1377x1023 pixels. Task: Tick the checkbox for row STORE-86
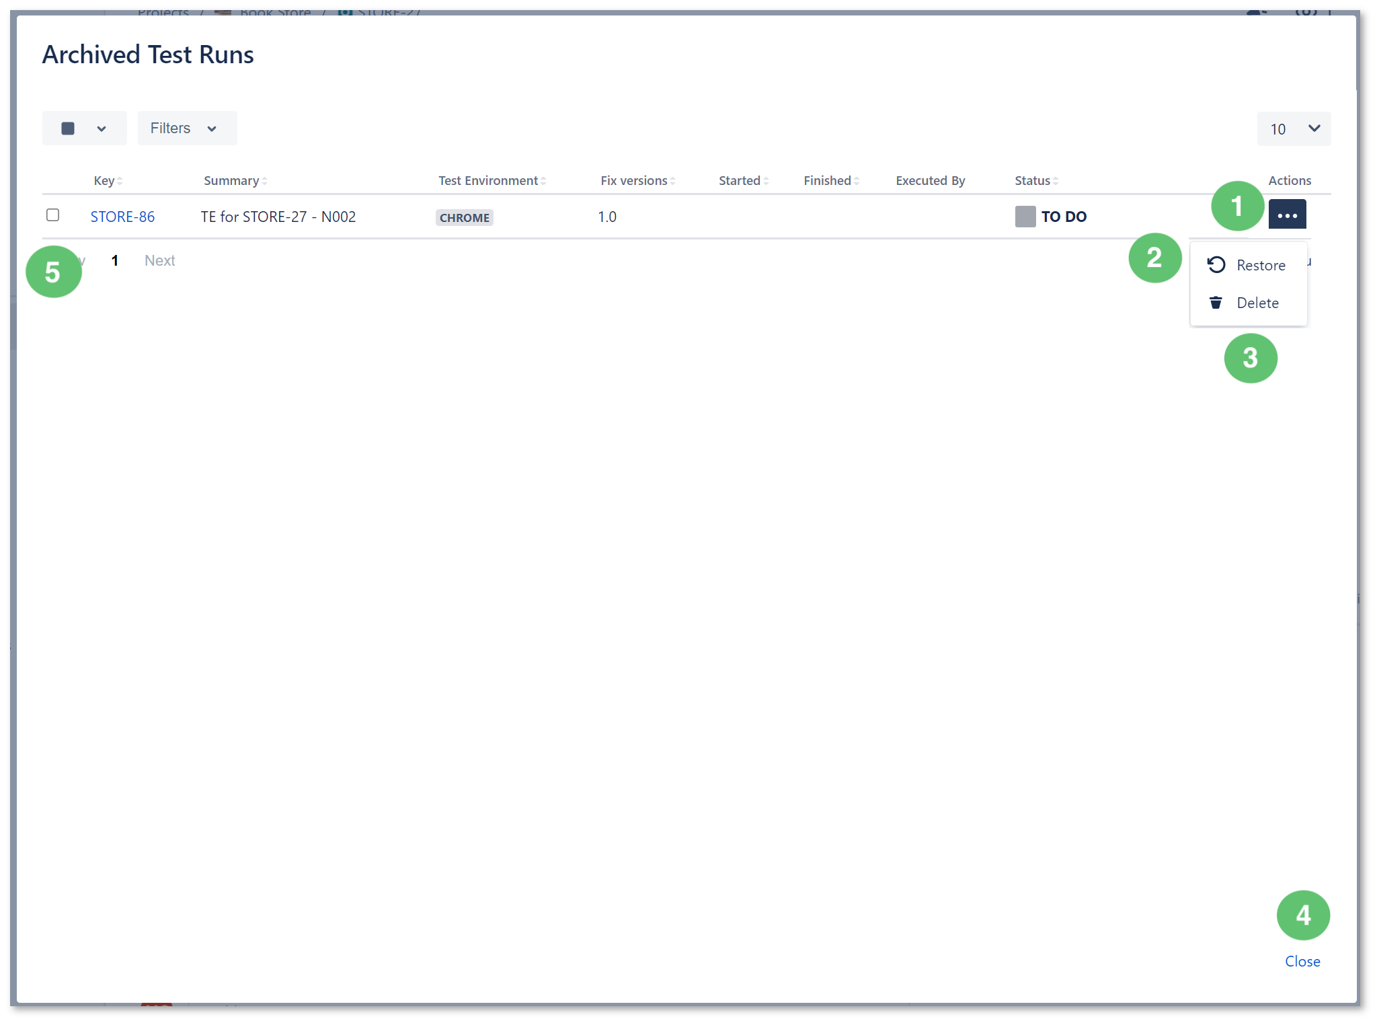tap(53, 215)
